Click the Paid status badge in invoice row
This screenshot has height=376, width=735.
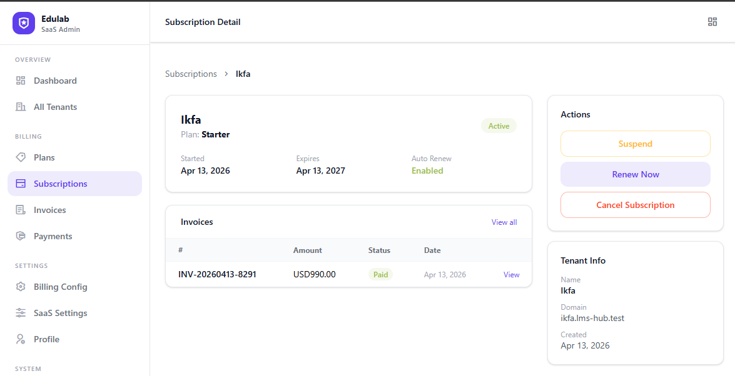380,275
